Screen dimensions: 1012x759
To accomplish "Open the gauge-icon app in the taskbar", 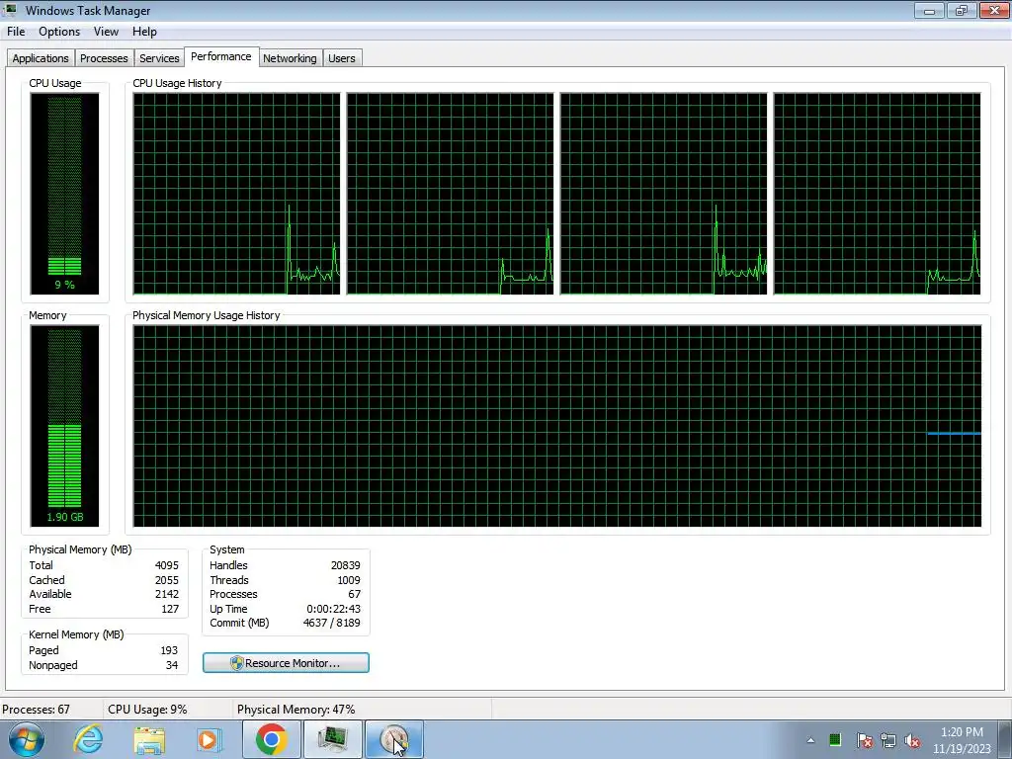I will point(394,739).
